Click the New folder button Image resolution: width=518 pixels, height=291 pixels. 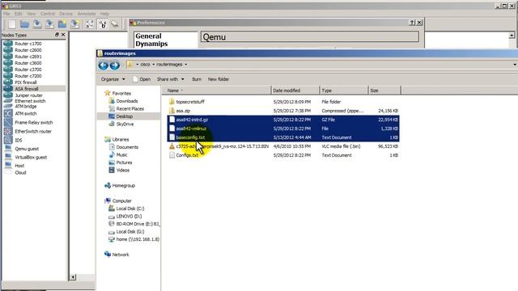point(219,79)
